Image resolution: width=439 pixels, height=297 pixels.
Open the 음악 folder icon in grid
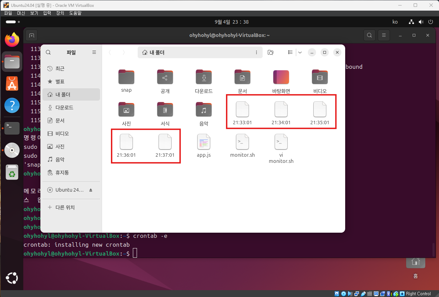pos(204,114)
